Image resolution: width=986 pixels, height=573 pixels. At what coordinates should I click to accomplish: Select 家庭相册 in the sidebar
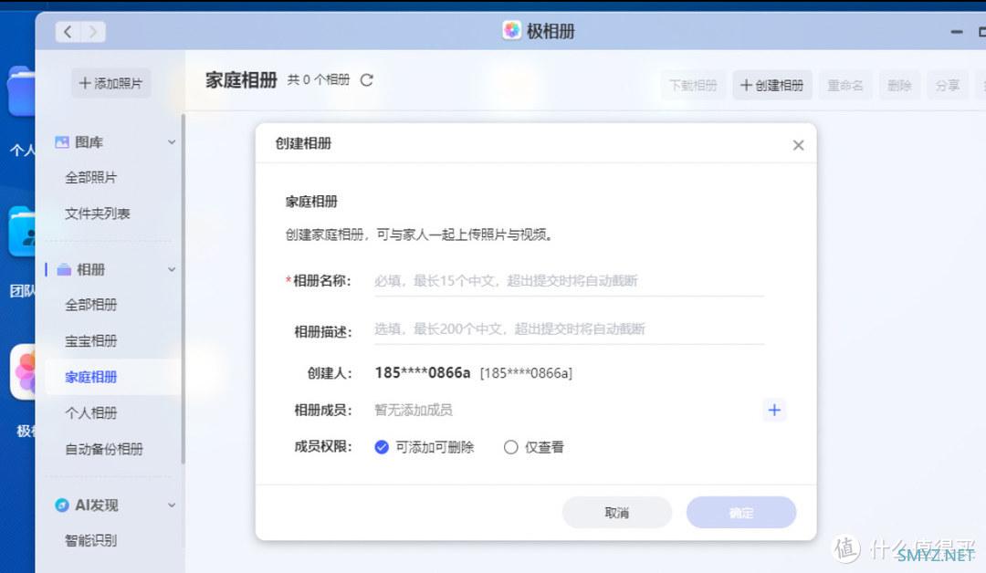(x=112, y=377)
